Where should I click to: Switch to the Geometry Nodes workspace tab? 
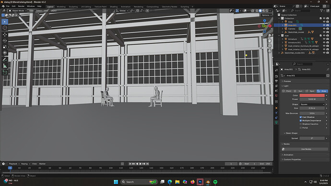169,7
